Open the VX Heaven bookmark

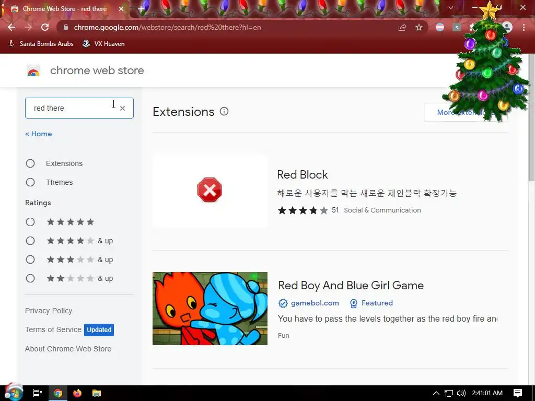tap(104, 44)
